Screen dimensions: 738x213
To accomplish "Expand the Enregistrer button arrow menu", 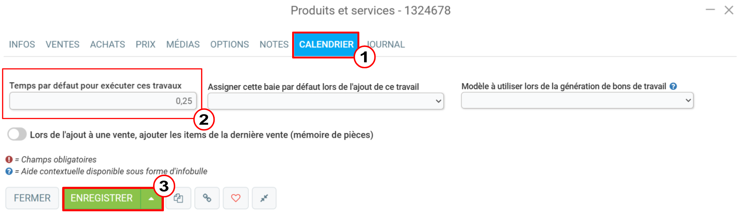I will click(x=151, y=198).
